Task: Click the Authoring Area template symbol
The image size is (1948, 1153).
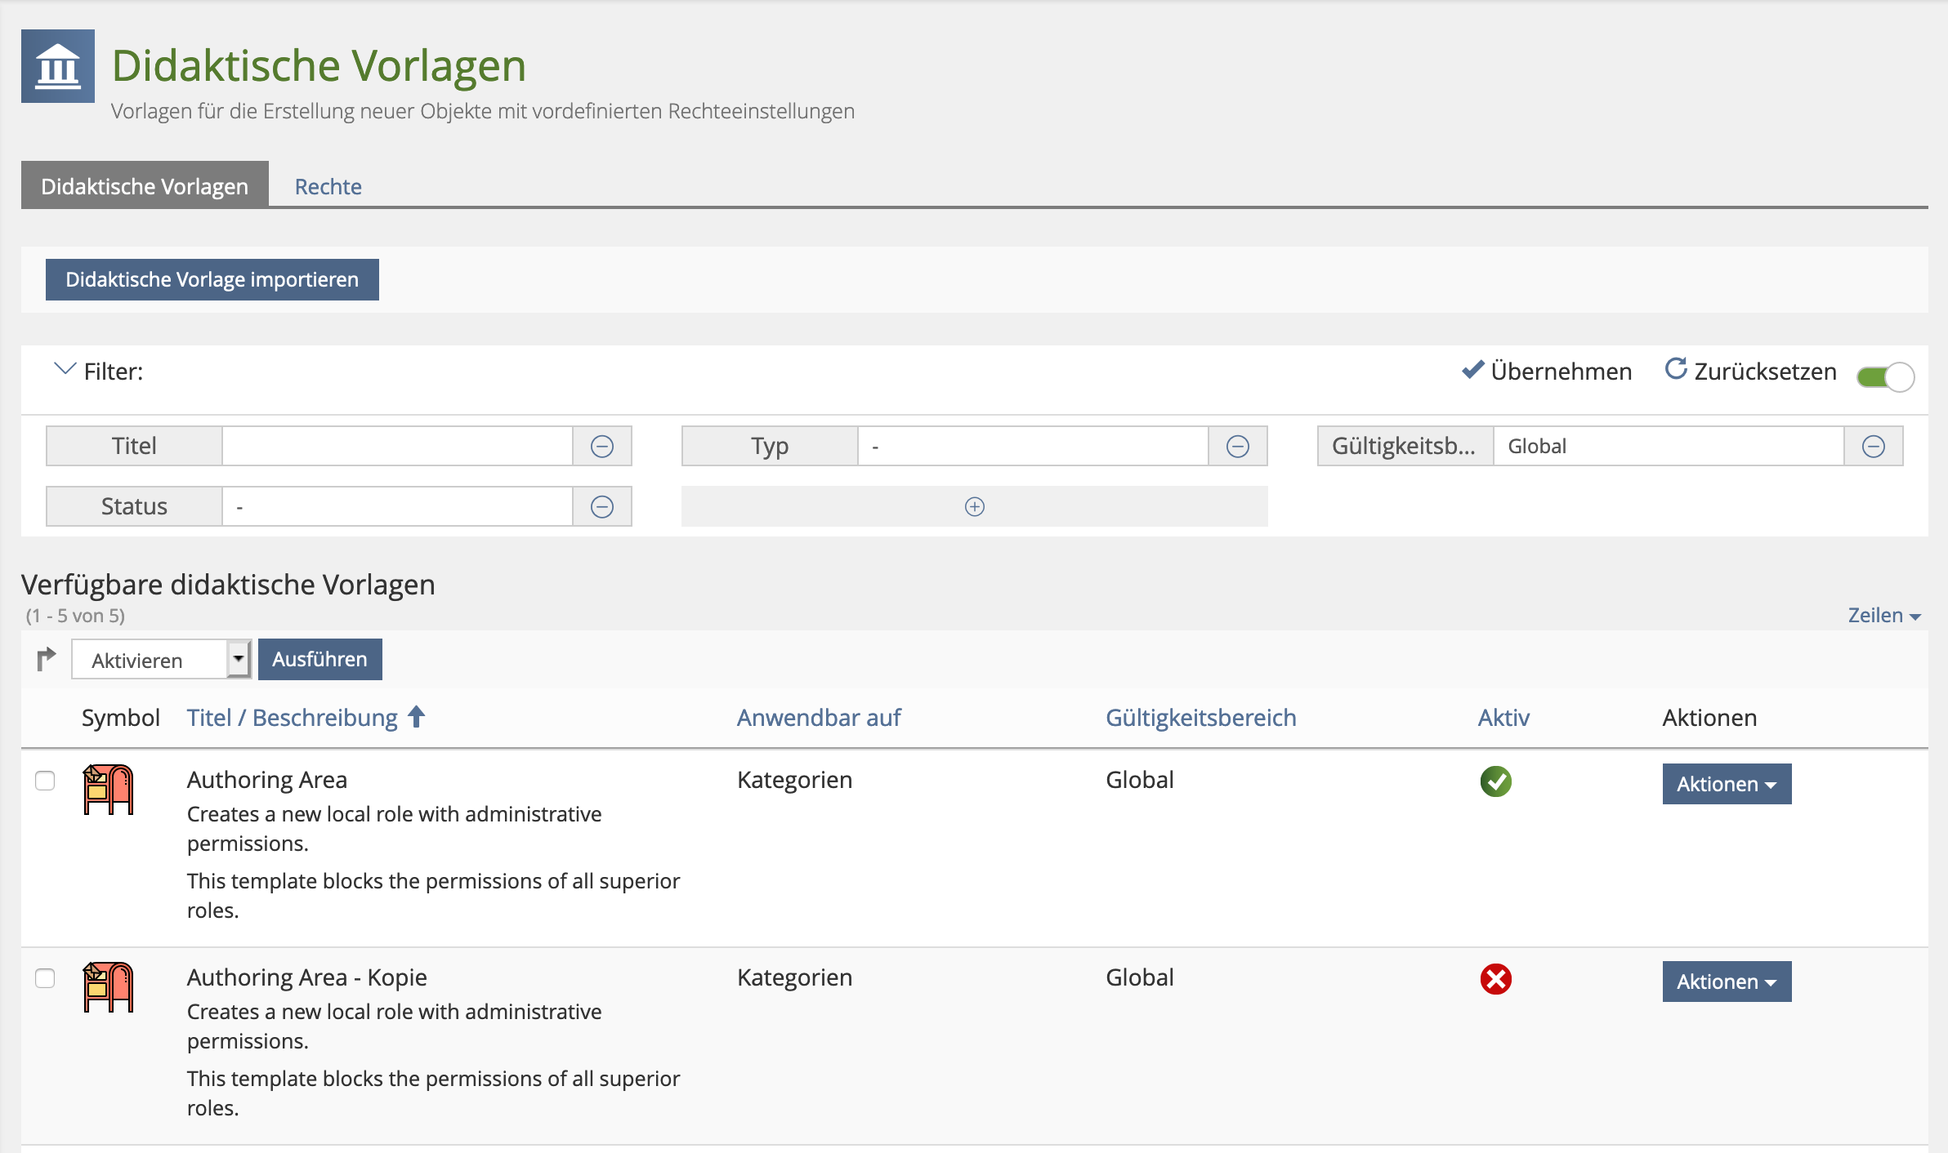Action: [x=108, y=790]
